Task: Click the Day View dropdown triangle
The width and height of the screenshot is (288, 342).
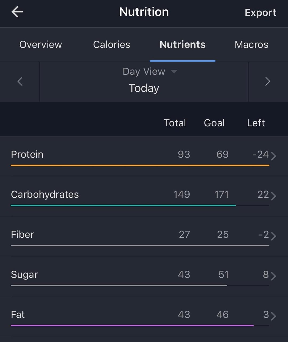Action: coord(174,71)
